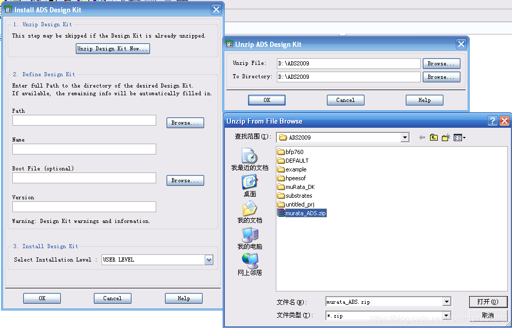The height and width of the screenshot is (328, 512).
Task: Select the muRata_DK folder
Action: point(296,187)
